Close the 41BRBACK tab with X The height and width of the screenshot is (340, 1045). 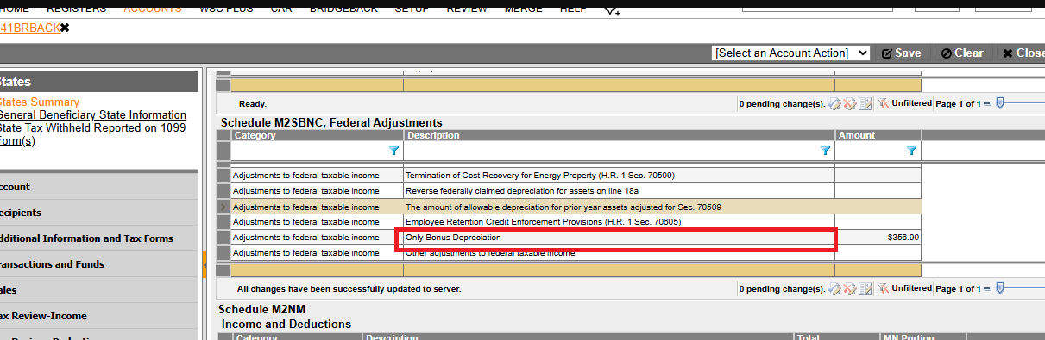pyautogui.click(x=65, y=28)
